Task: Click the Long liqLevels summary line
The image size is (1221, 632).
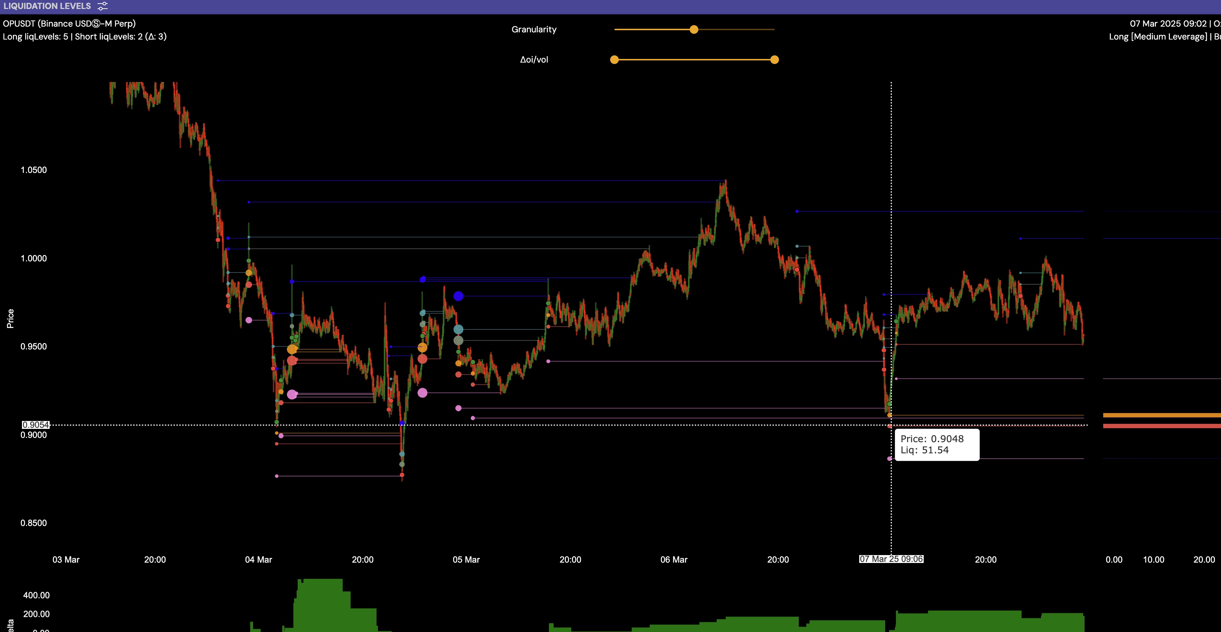Action: pos(84,37)
